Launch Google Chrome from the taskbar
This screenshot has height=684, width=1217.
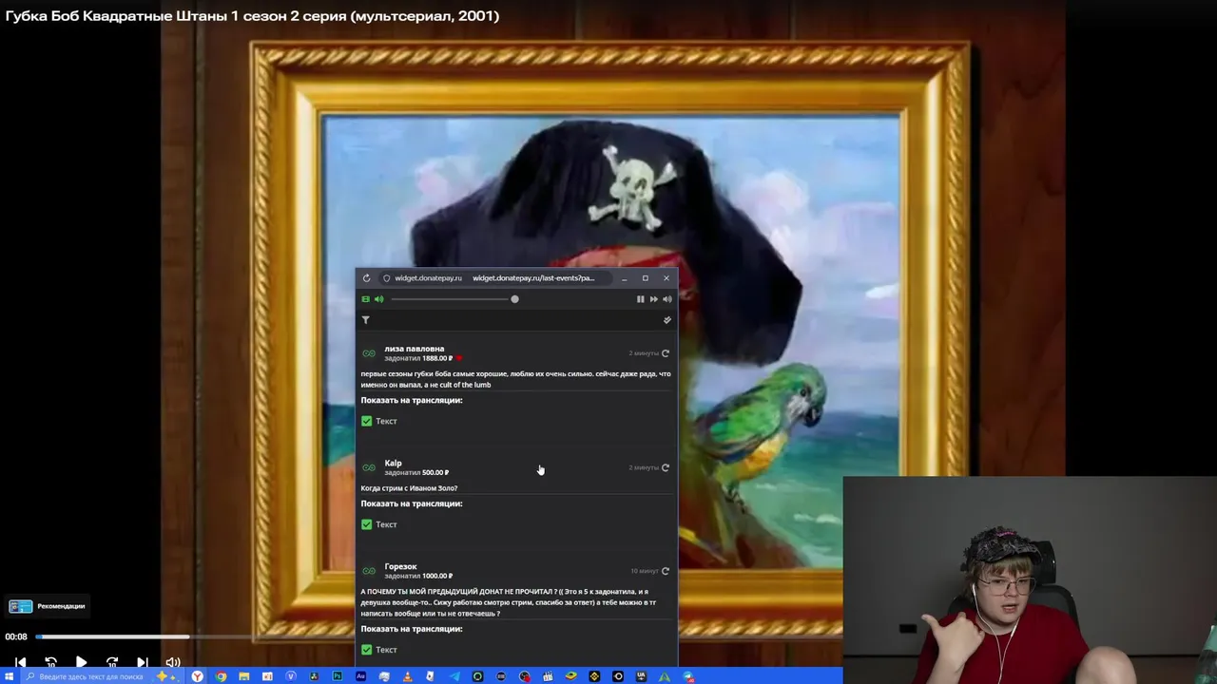[x=221, y=676]
